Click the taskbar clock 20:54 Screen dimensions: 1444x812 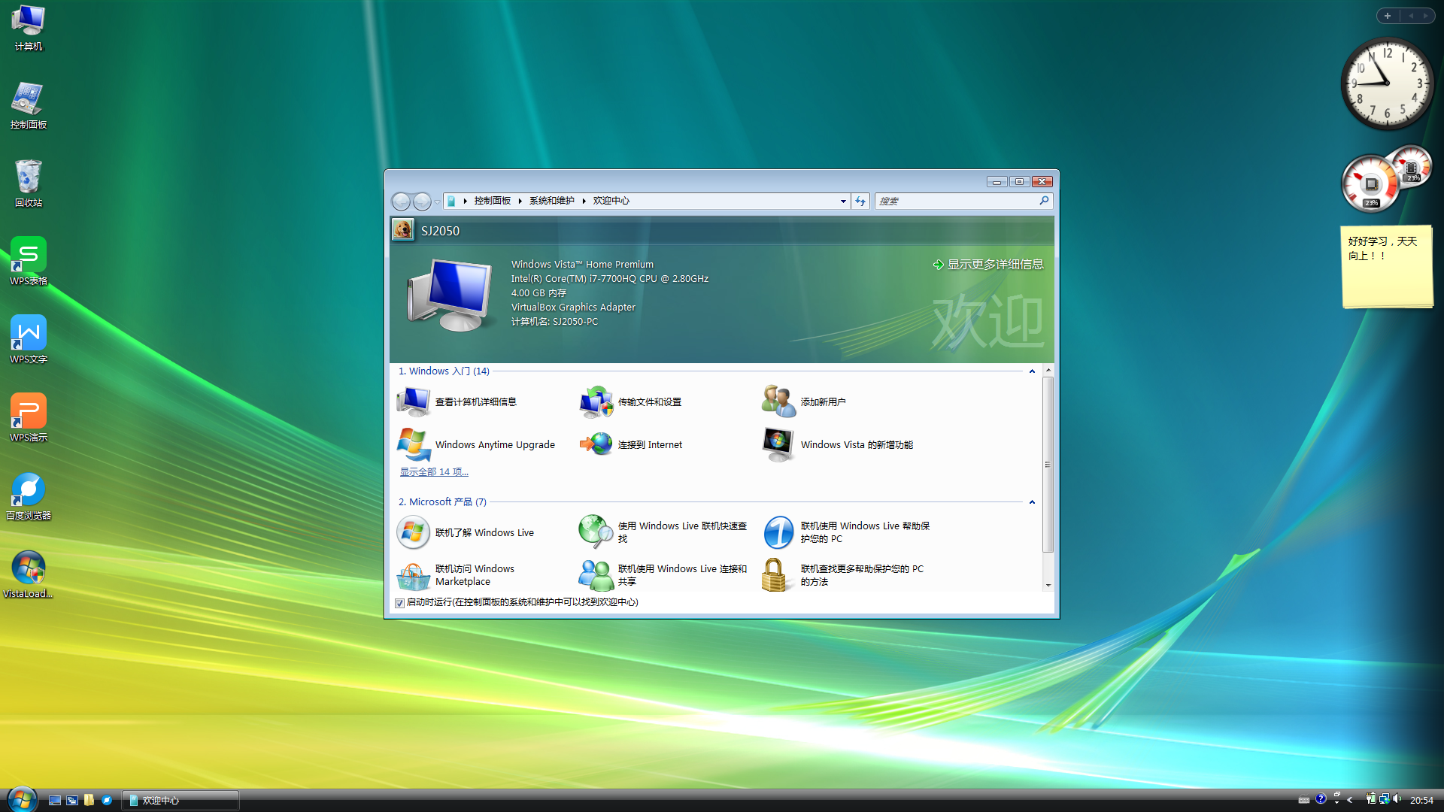click(1421, 800)
